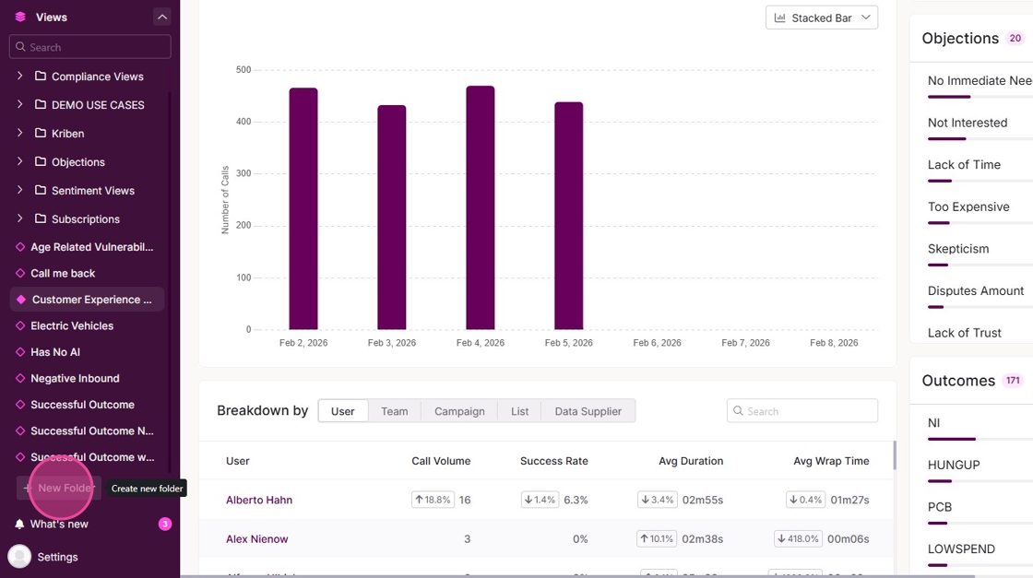Click the diamond icon beside Has No AI
The width and height of the screenshot is (1033, 578).
pos(20,352)
